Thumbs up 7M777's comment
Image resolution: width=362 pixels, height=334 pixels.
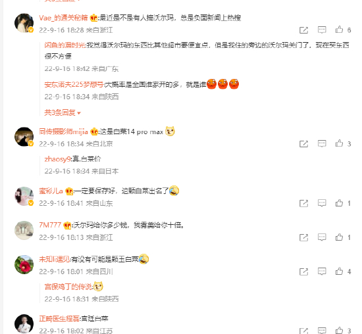(x=339, y=237)
